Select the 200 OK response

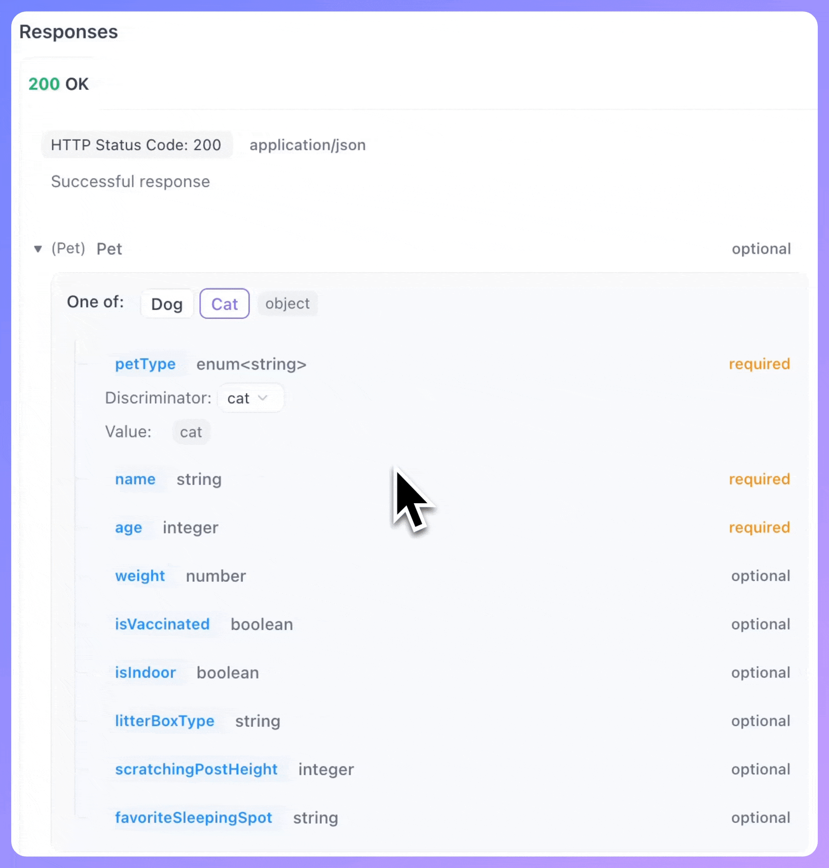tap(58, 84)
